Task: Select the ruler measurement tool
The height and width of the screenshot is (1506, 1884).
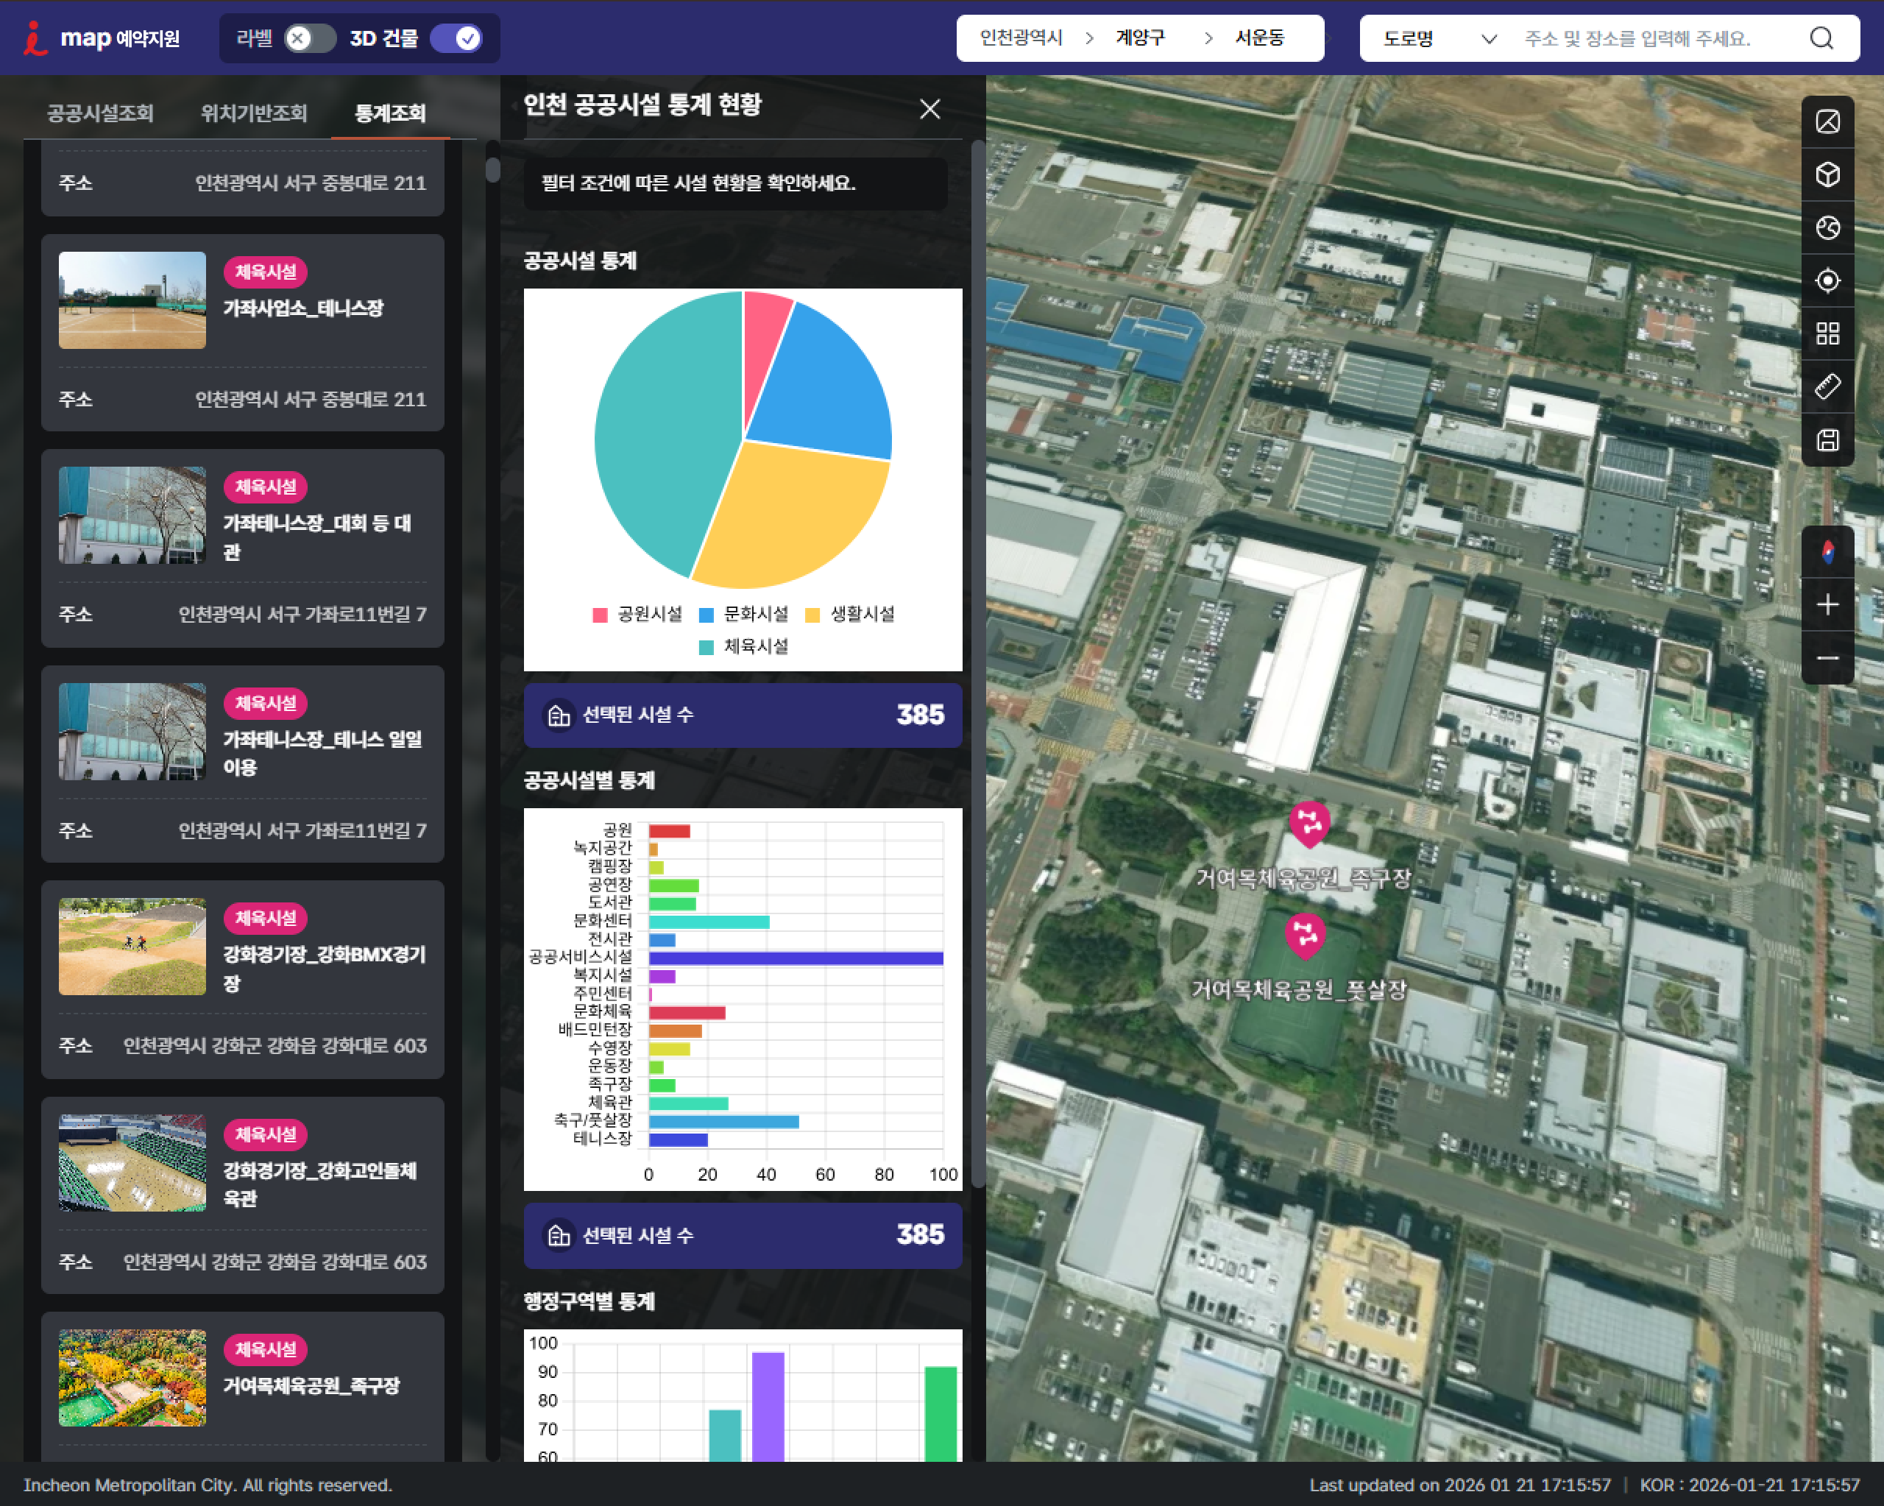Action: pyautogui.click(x=1827, y=386)
